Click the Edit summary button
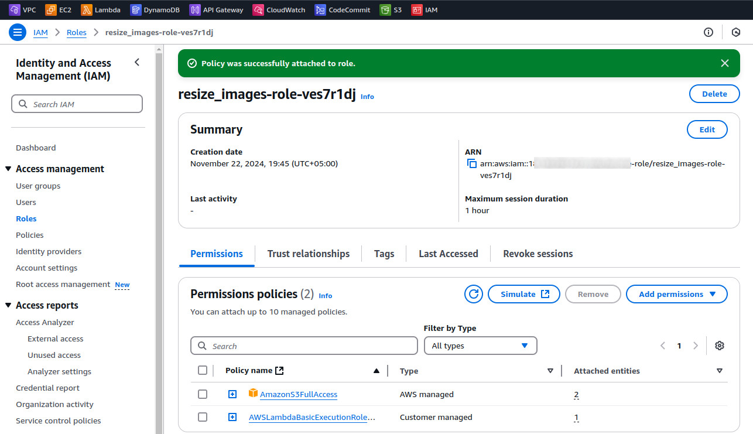 point(707,129)
